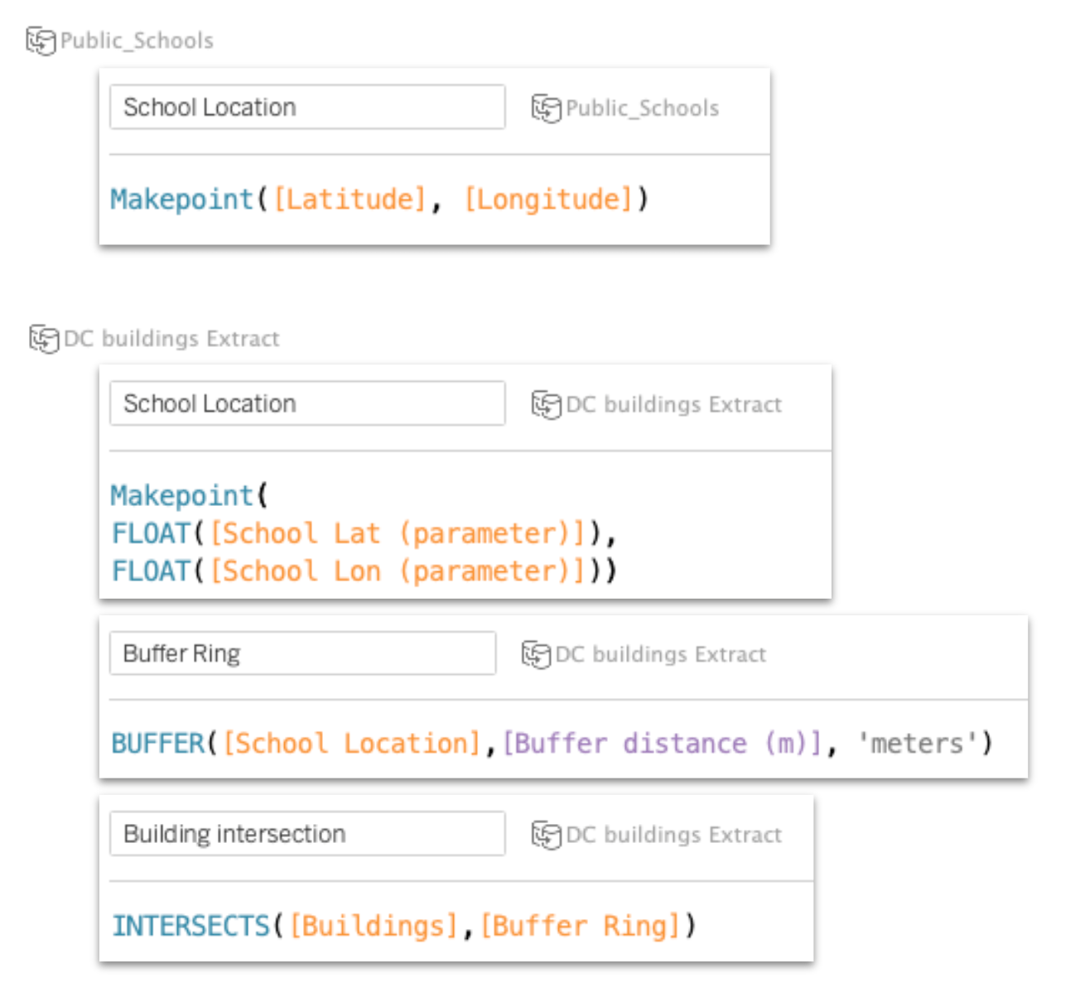Click the Public_Schools data source icon in the top heading
This screenshot has width=1080, height=1002.
point(41,41)
